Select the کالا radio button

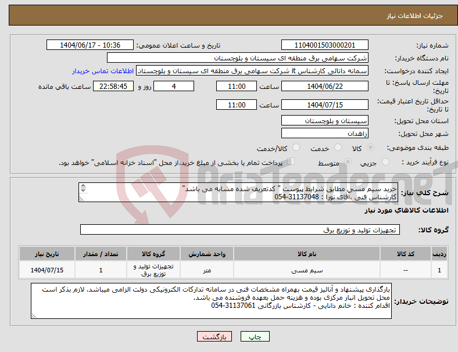370,148
